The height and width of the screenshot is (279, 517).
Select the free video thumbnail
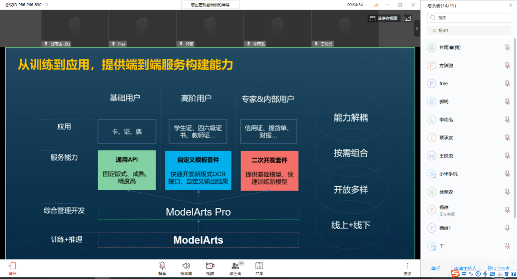click(142, 28)
